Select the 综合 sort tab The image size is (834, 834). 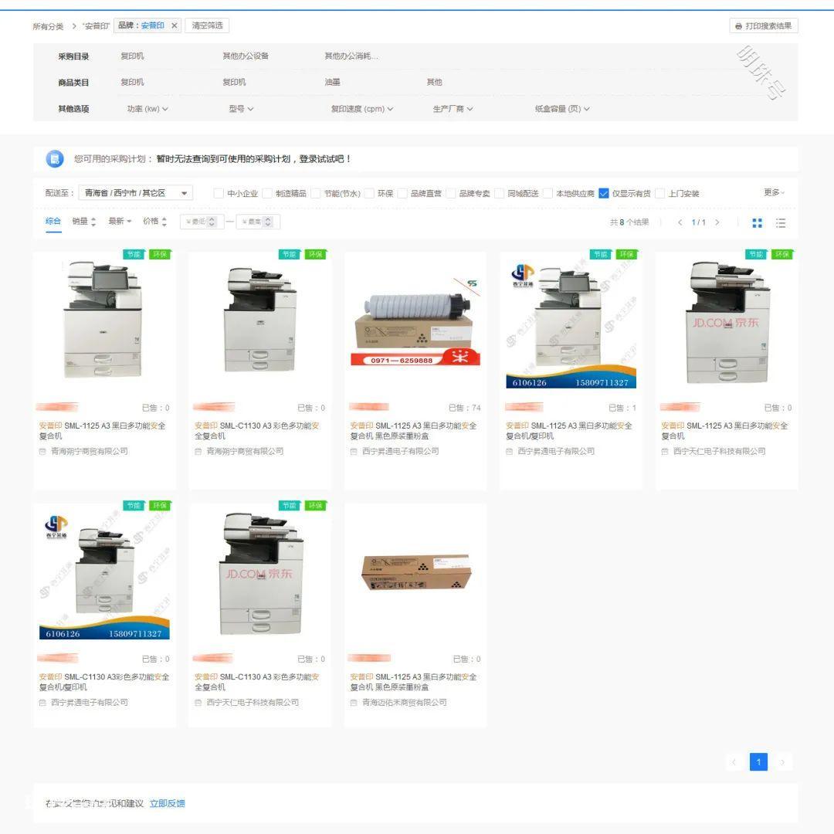(x=53, y=221)
